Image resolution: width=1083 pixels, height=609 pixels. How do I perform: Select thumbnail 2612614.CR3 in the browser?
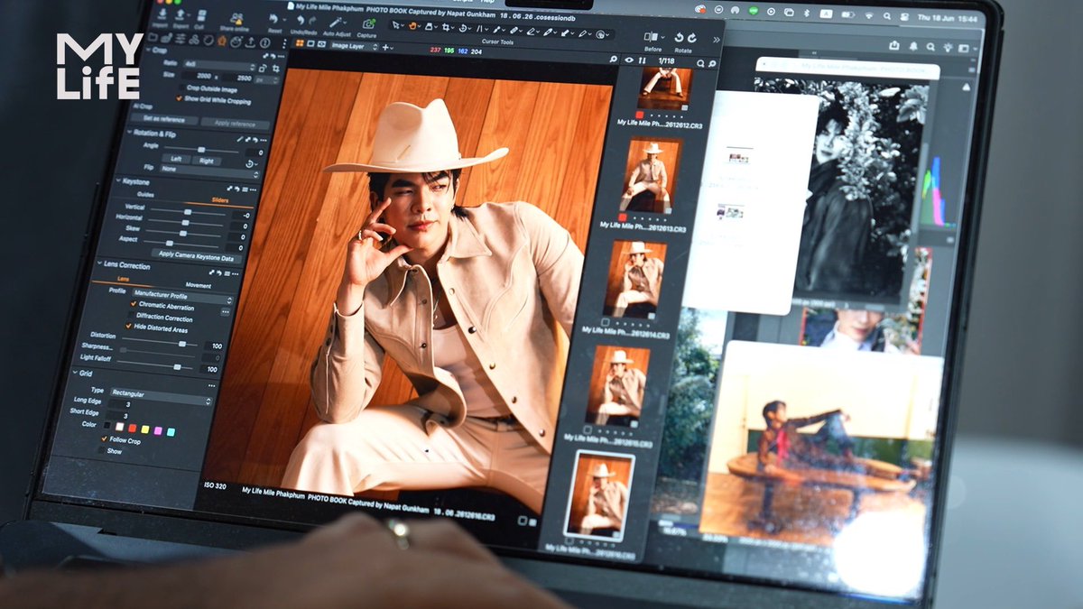(634, 278)
